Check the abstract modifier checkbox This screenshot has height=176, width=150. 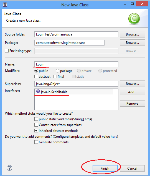(36, 77)
